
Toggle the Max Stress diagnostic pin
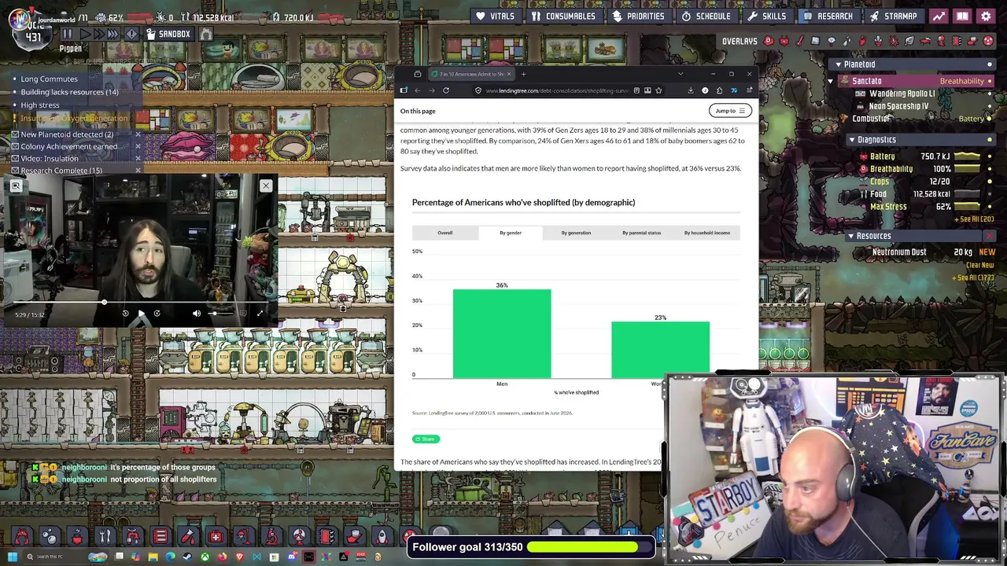pos(989,207)
